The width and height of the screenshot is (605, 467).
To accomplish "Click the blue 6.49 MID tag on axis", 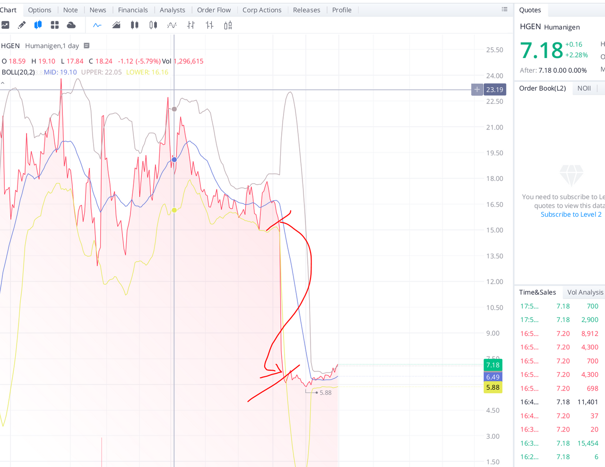I will 493,377.
